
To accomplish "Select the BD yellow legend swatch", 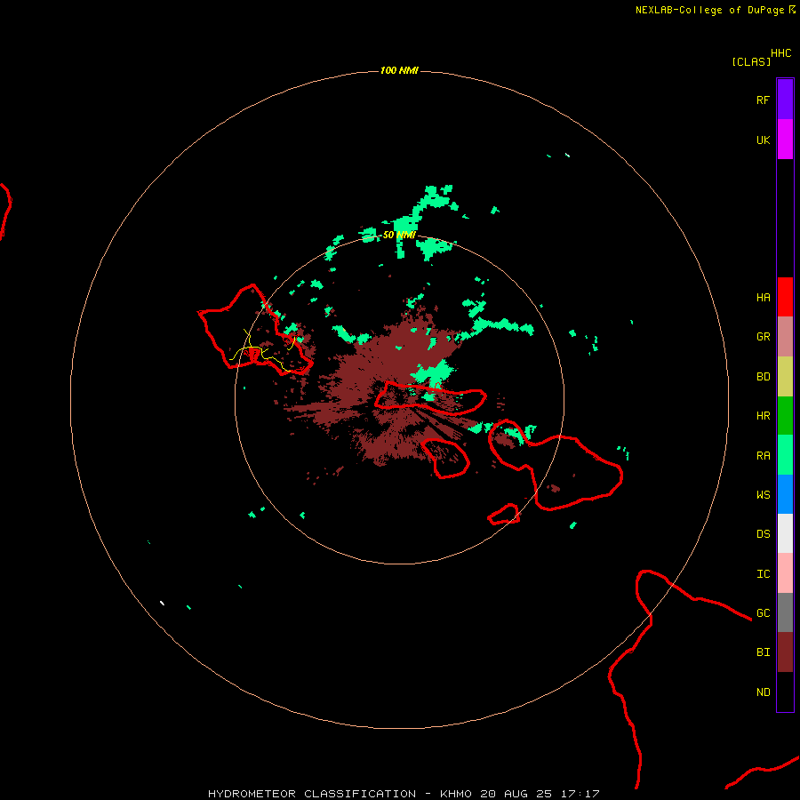I will [x=785, y=376].
